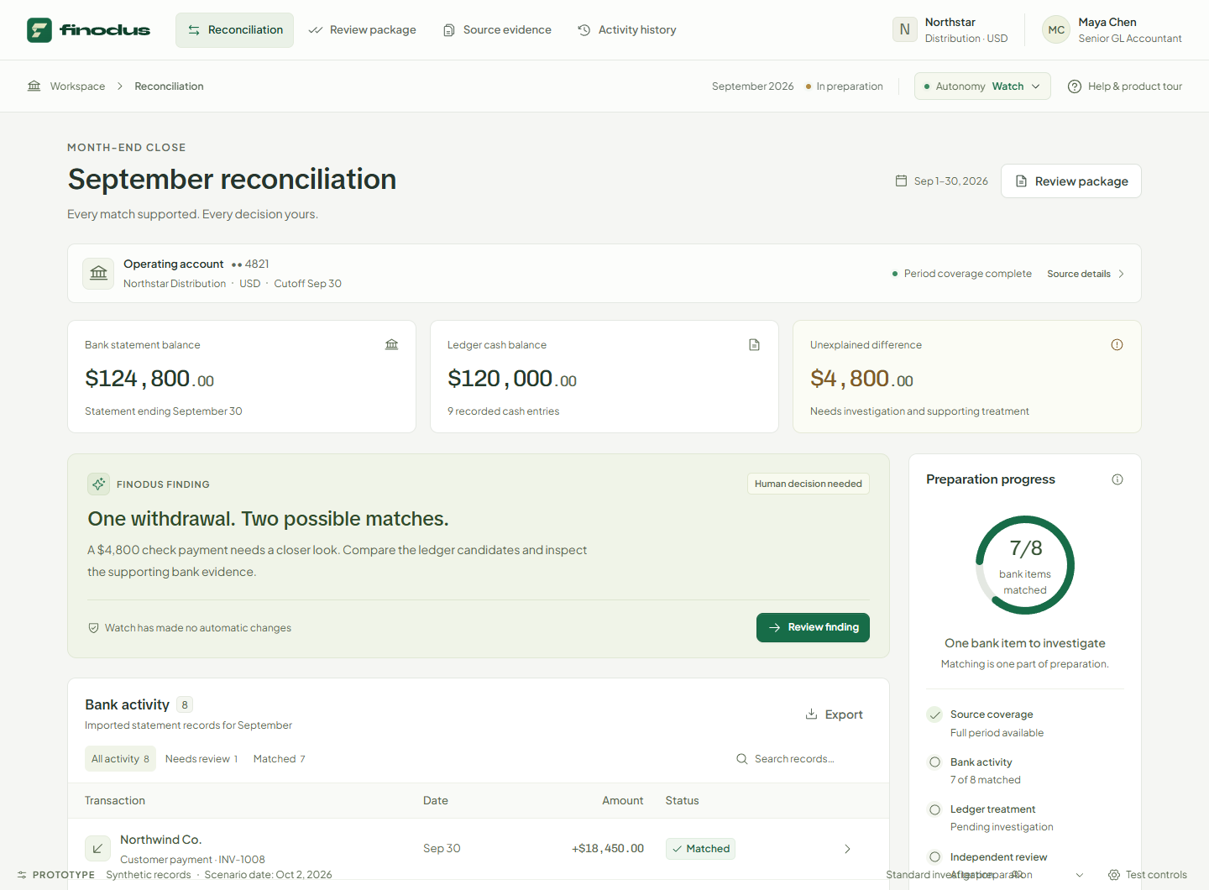Open Test controls in footer
The height and width of the screenshot is (890, 1209).
point(1147,875)
